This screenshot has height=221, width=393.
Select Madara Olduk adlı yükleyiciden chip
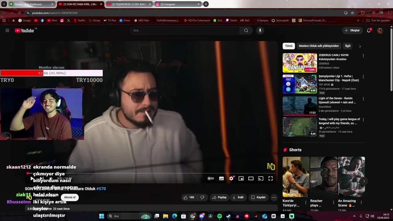(319, 46)
